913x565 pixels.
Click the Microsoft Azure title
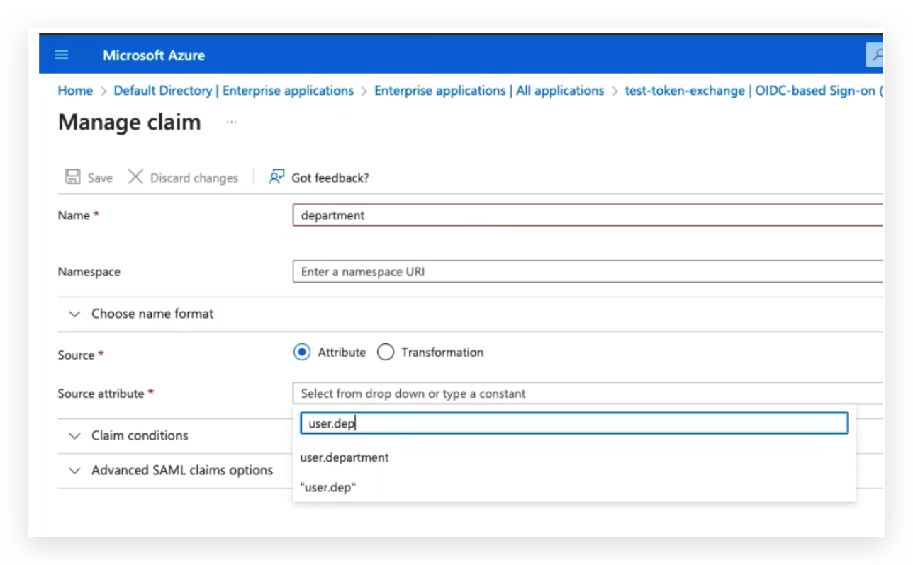point(154,55)
